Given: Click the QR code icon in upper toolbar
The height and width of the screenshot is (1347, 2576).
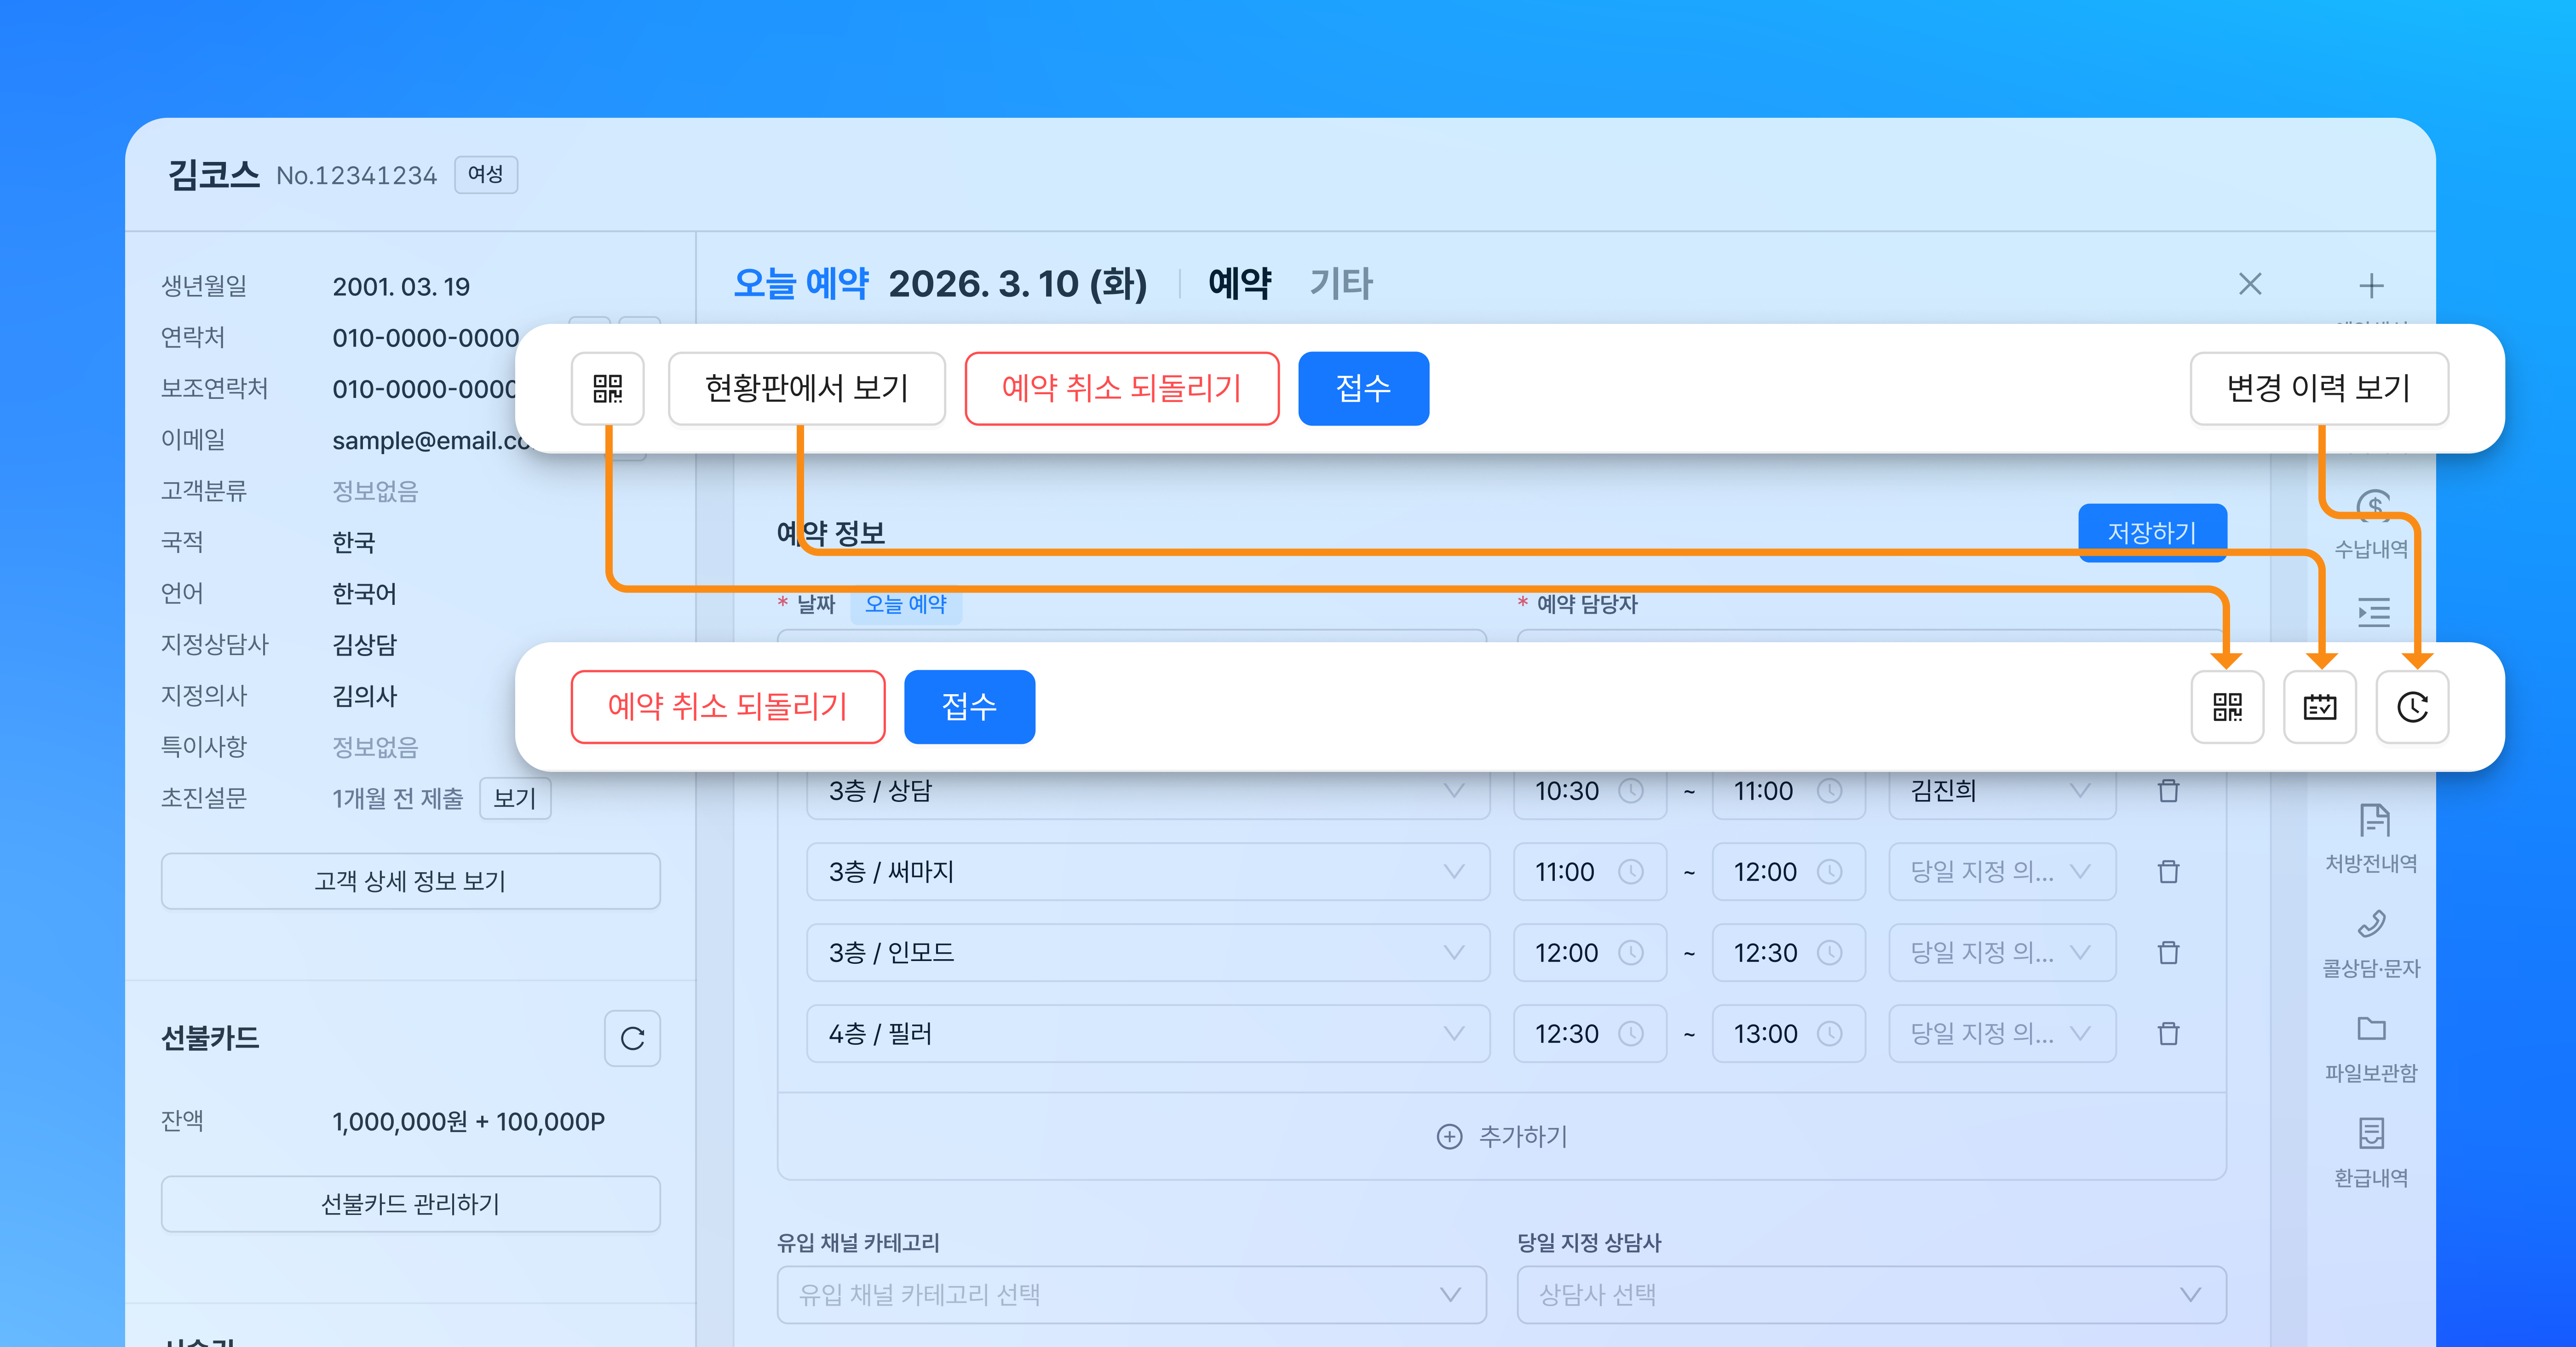Looking at the screenshot, I should pyautogui.click(x=607, y=388).
